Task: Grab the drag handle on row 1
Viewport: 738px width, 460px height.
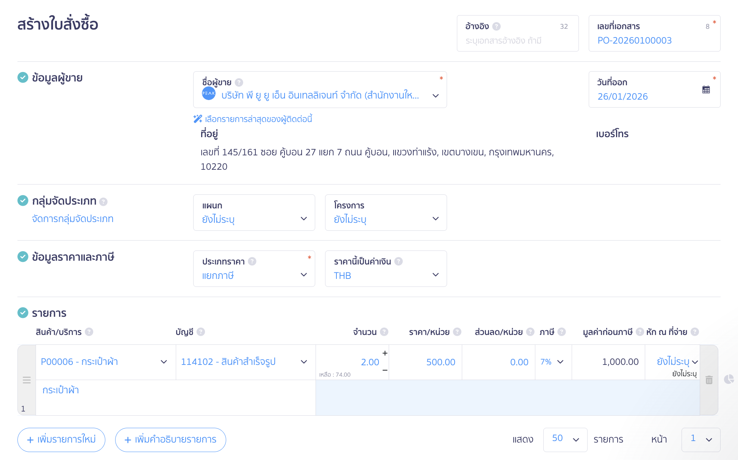Action: coord(27,380)
